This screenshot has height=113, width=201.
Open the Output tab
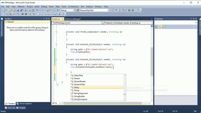[21, 108]
